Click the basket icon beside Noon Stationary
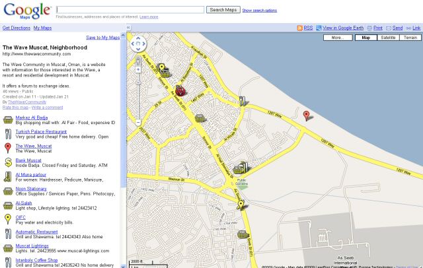Image resolution: width=423 pixels, height=268 pixels. click(x=8, y=191)
